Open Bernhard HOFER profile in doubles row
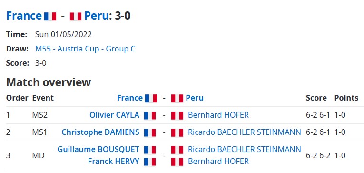 coord(218,161)
